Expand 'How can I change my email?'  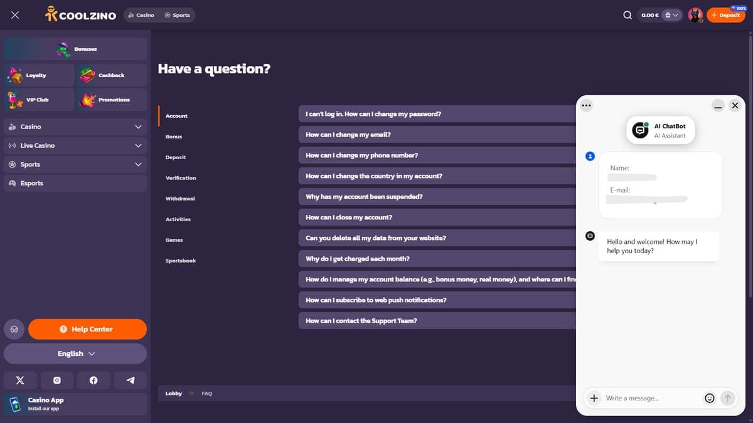[437, 135]
